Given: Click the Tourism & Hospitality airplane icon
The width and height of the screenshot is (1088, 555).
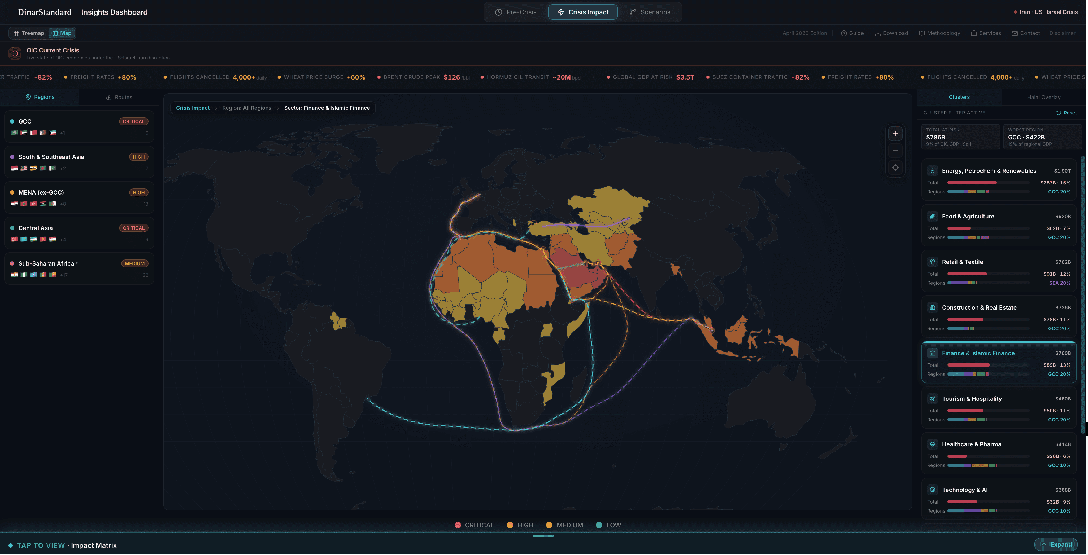Looking at the screenshot, I should (932, 399).
